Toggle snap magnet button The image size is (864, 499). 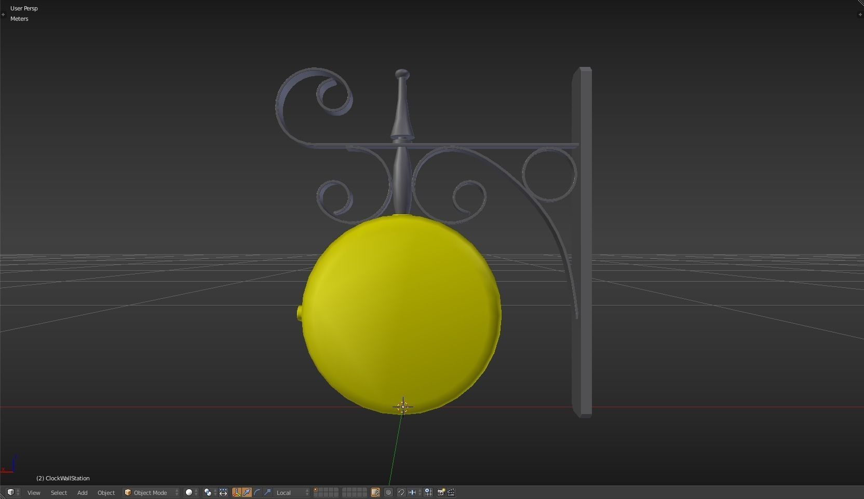click(401, 492)
